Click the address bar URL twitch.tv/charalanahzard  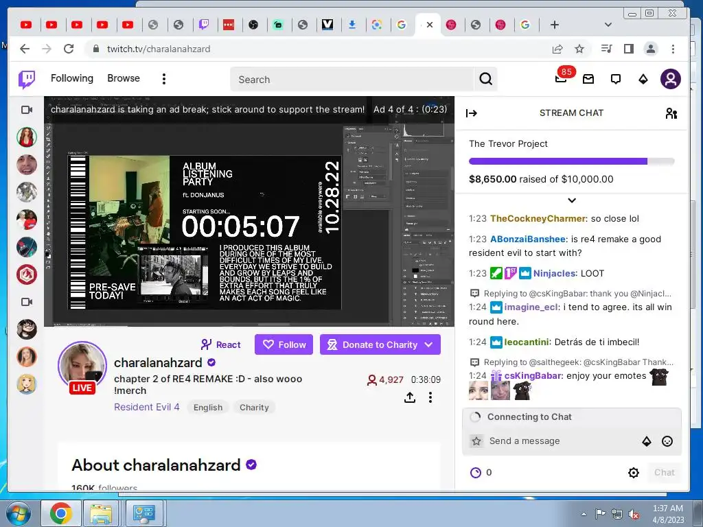click(159, 49)
